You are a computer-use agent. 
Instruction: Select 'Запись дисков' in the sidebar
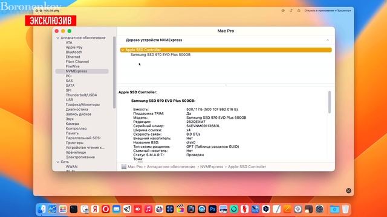click(x=79, y=114)
